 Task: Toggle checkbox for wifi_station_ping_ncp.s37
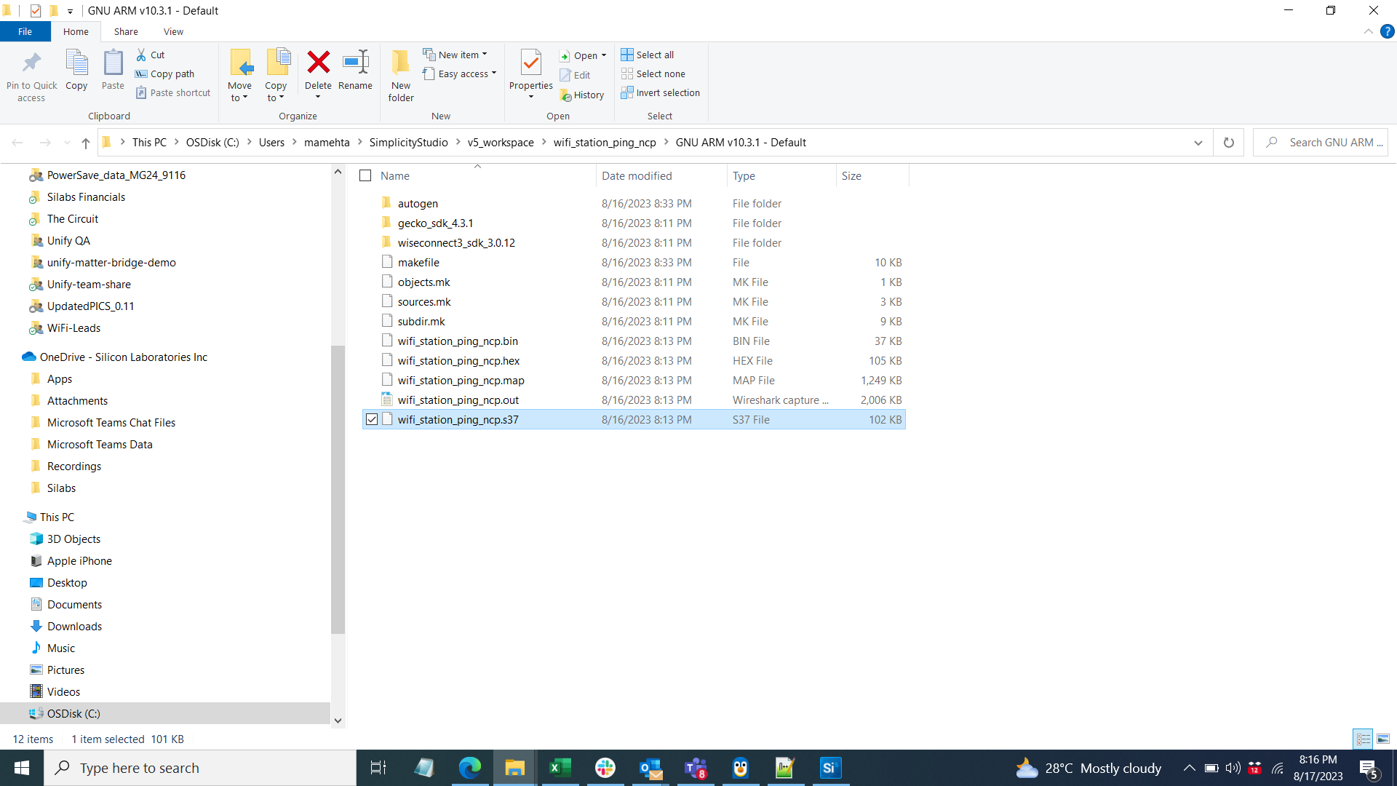pyautogui.click(x=370, y=419)
